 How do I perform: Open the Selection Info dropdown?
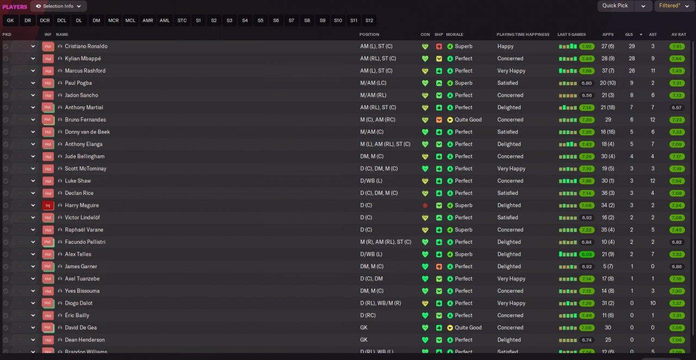click(59, 7)
